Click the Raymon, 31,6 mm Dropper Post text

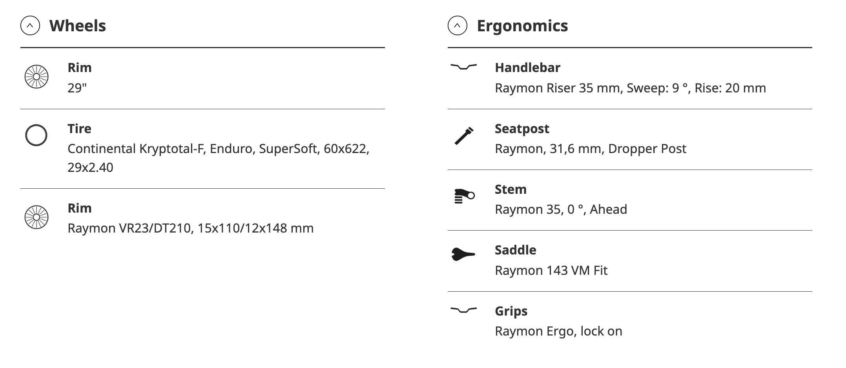pyautogui.click(x=590, y=149)
